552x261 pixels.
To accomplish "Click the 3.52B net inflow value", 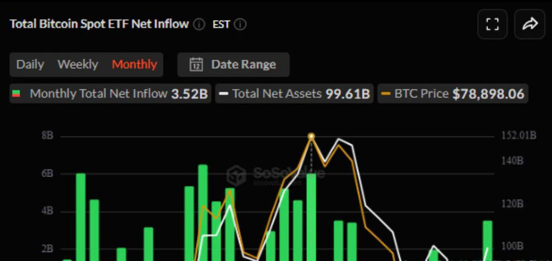I will coord(190,94).
